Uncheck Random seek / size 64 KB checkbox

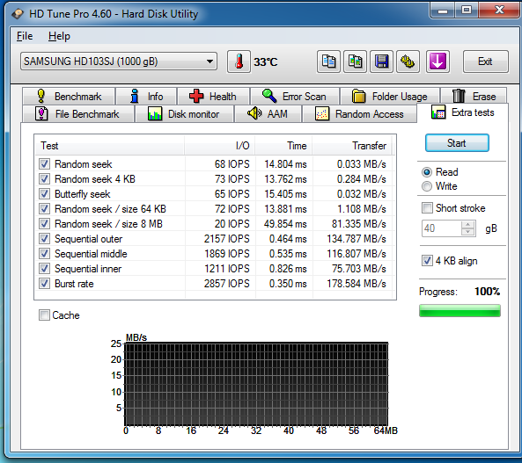tap(44, 209)
